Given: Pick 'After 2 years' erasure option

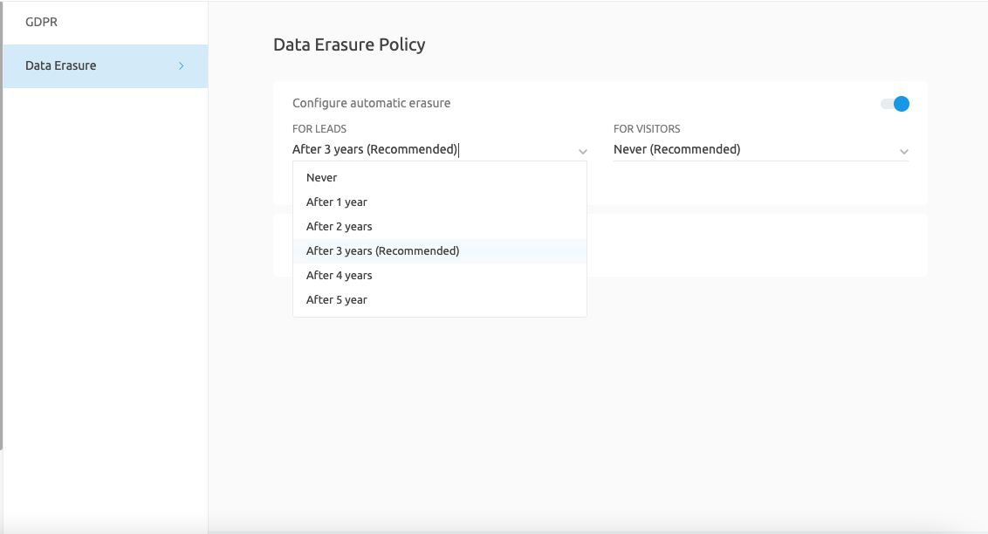Looking at the screenshot, I should pyautogui.click(x=340, y=226).
